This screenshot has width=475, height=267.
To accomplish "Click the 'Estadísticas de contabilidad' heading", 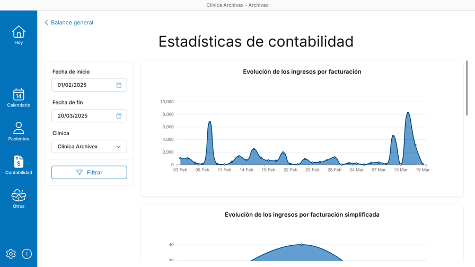I will (256, 41).
